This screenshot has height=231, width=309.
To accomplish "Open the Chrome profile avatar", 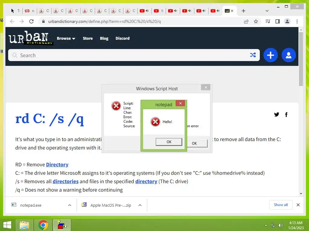I will click(x=287, y=21).
